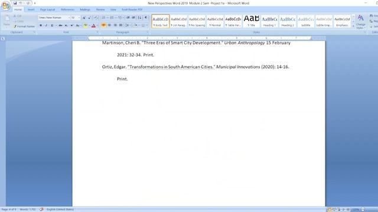Save the document from Quick Access Toolbar

[15, 3]
